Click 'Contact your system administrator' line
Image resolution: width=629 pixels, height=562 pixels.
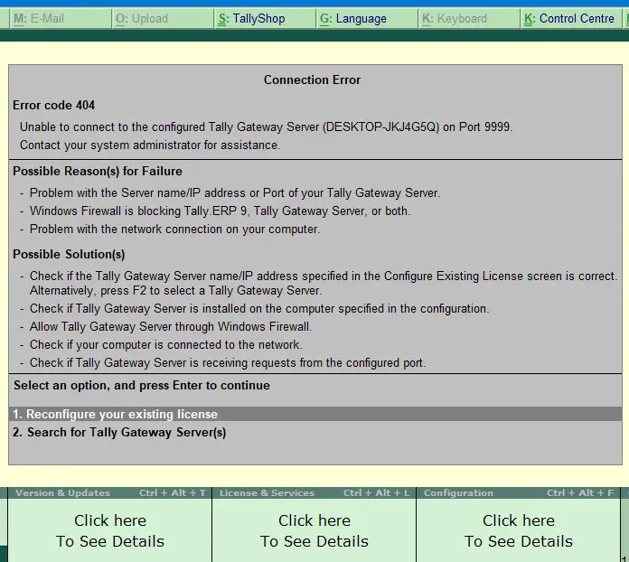(x=150, y=145)
